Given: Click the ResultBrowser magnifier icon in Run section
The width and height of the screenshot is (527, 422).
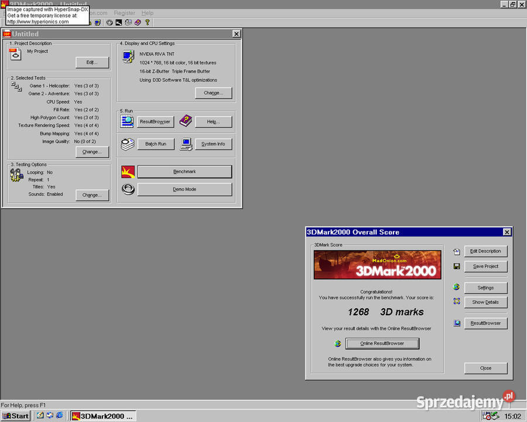Looking at the screenshot, I should click(127, 121).
